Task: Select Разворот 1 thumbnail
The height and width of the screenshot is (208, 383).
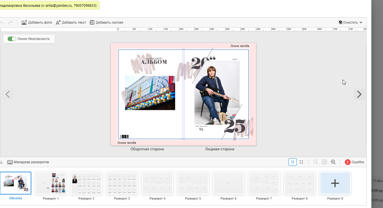Action: (x=51, y=183)
